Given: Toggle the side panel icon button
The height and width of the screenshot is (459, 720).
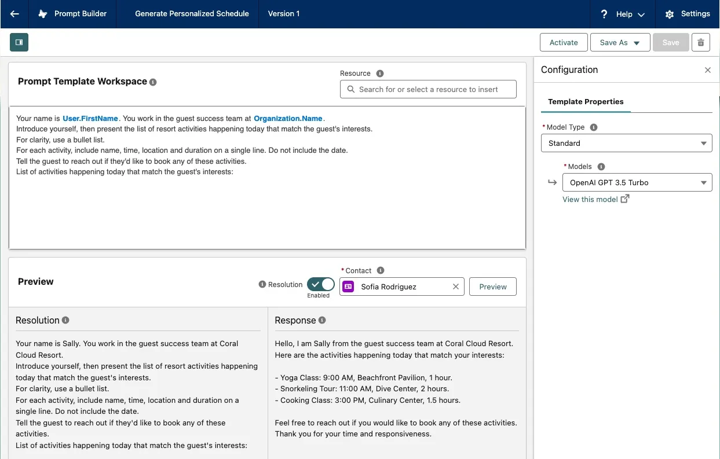Looking at the screenshot, I should point(19,42).
